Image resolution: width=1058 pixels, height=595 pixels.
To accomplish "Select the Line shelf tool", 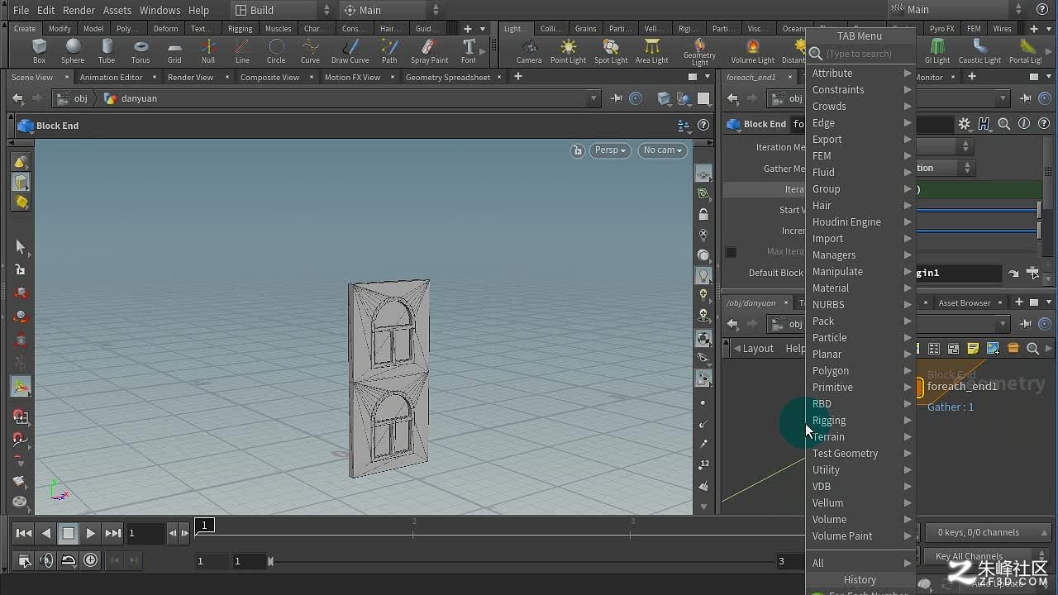I will click(242, 51).
